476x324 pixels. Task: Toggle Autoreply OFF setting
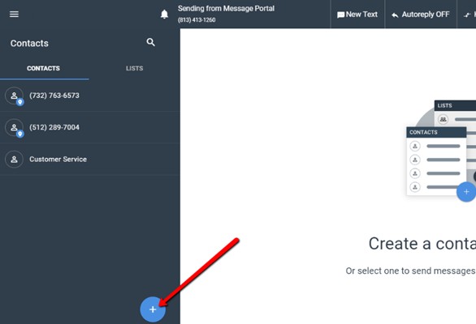pyautogui.click(x=421, y=15)
